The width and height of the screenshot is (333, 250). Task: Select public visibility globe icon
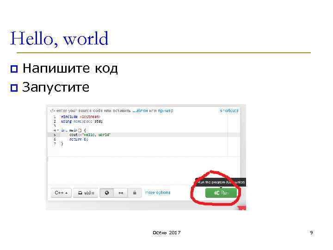[x=107, y=193]
